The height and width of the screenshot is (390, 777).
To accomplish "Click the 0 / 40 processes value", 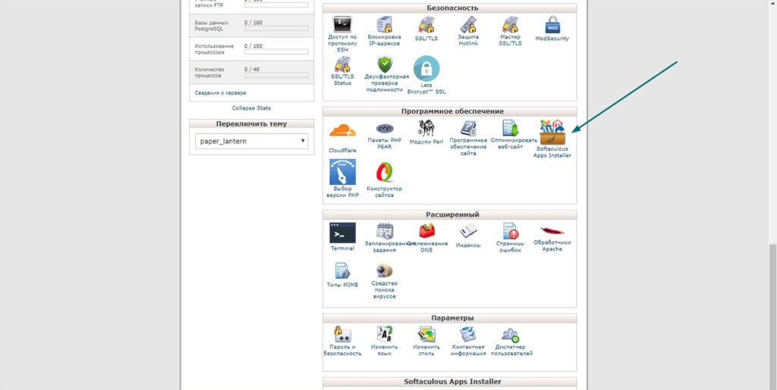I will (252, 69).
